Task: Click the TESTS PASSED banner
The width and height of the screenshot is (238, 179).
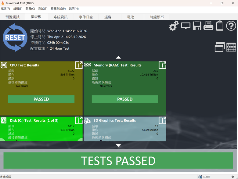Action: [118, 160]
